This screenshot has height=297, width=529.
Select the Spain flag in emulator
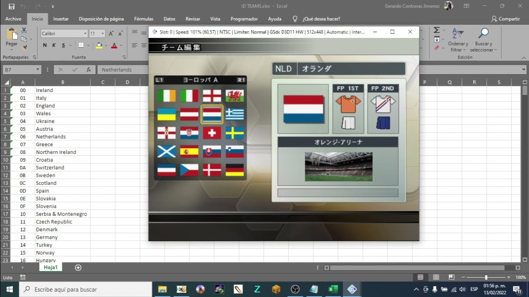pyautogui.click(x=189, y=151)
